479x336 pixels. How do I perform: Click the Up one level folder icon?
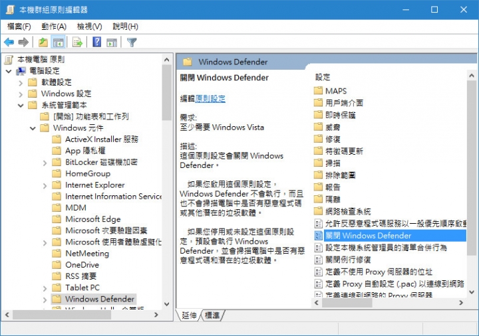click(x=43, y=42)
